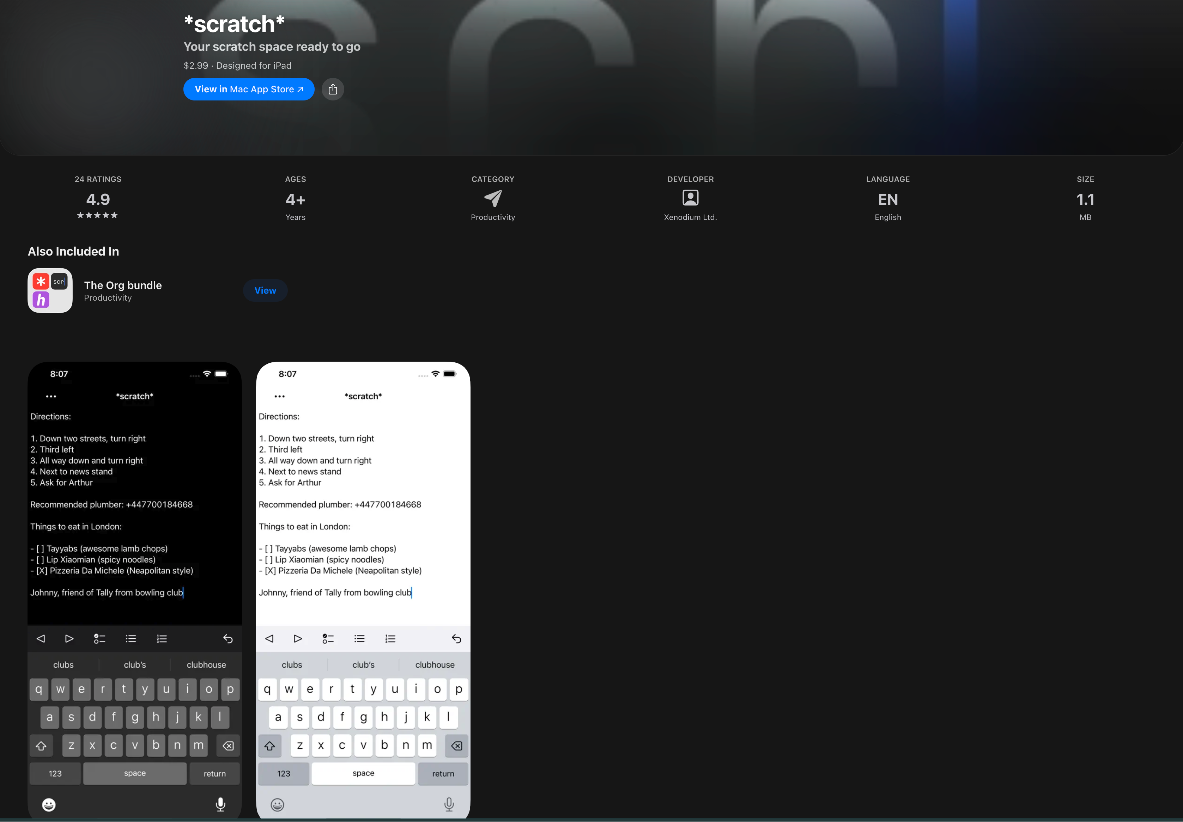Open the dark mode iPhone screenshot thumbnail
This screenshot has height=822, width=1183.
point(134,515)
